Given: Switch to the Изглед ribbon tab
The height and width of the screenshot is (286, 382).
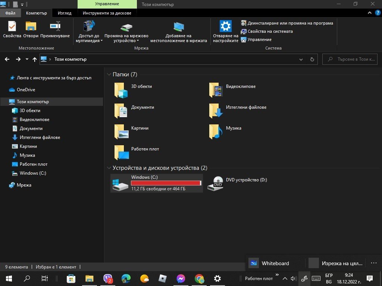Looking at the screenshot, I should pyautogui.click(x=65, y=13).
